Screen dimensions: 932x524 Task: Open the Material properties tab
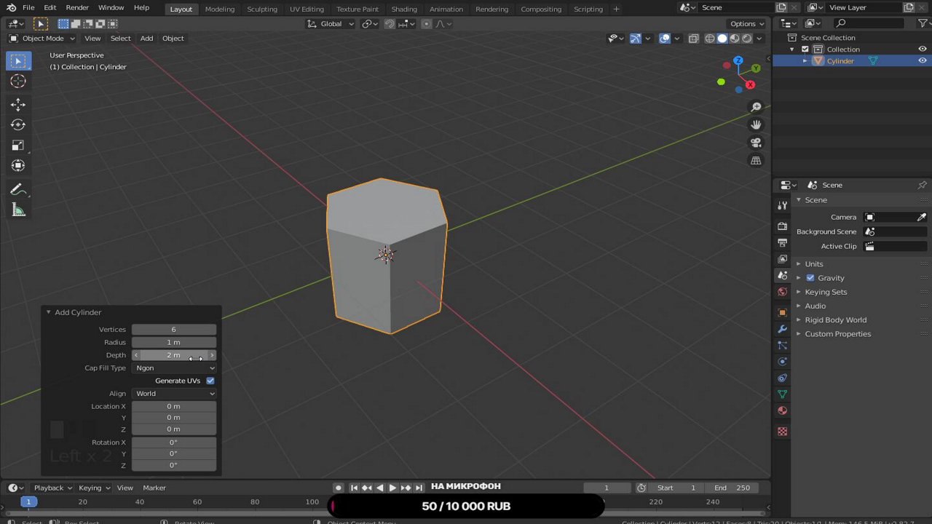[782, 410]
